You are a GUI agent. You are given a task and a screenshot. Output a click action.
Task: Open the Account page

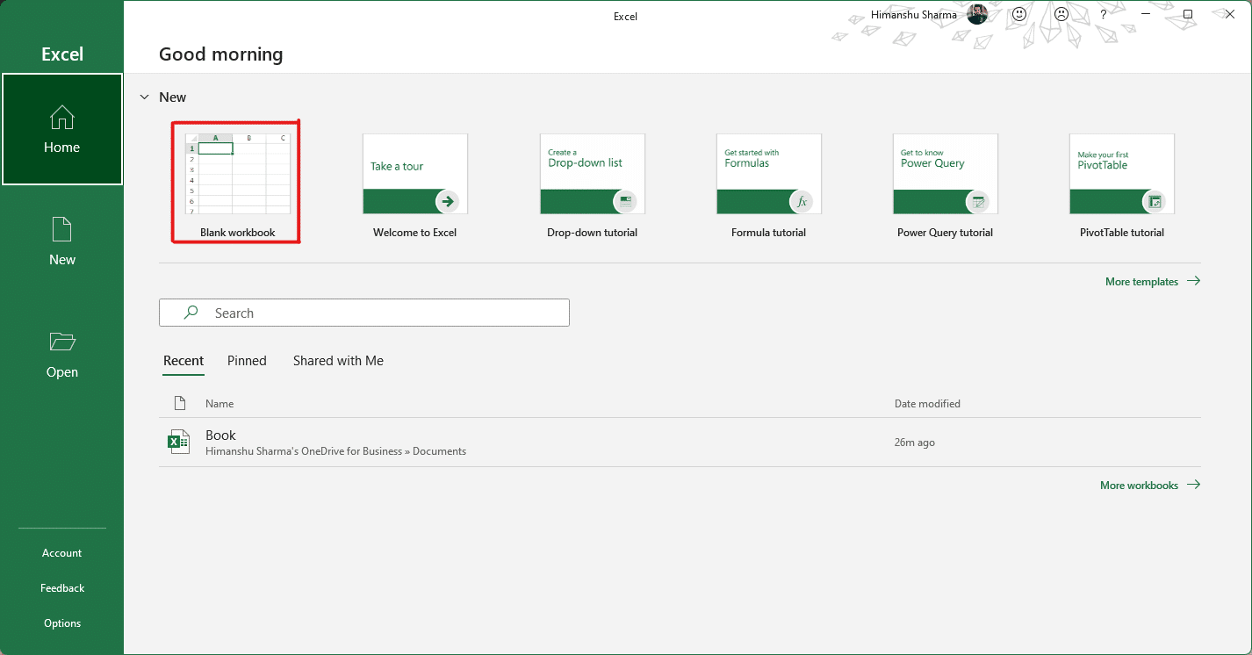61,553
